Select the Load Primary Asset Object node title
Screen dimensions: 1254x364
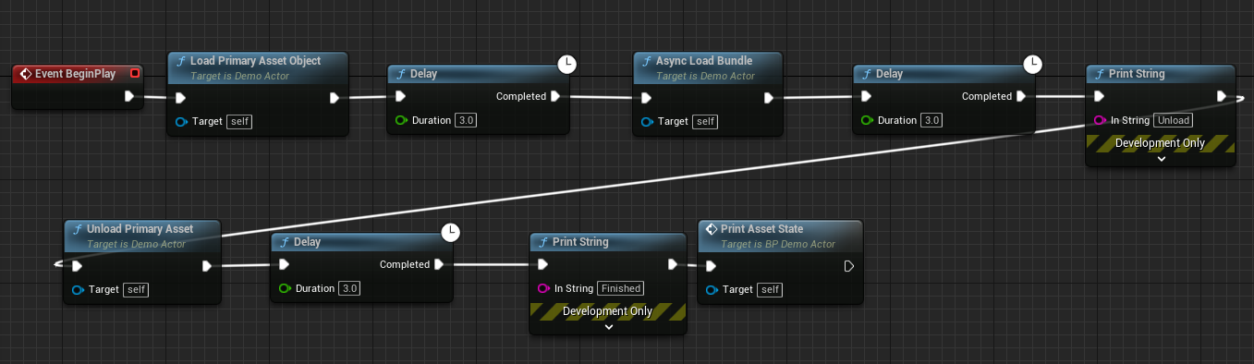pos(255,61)
